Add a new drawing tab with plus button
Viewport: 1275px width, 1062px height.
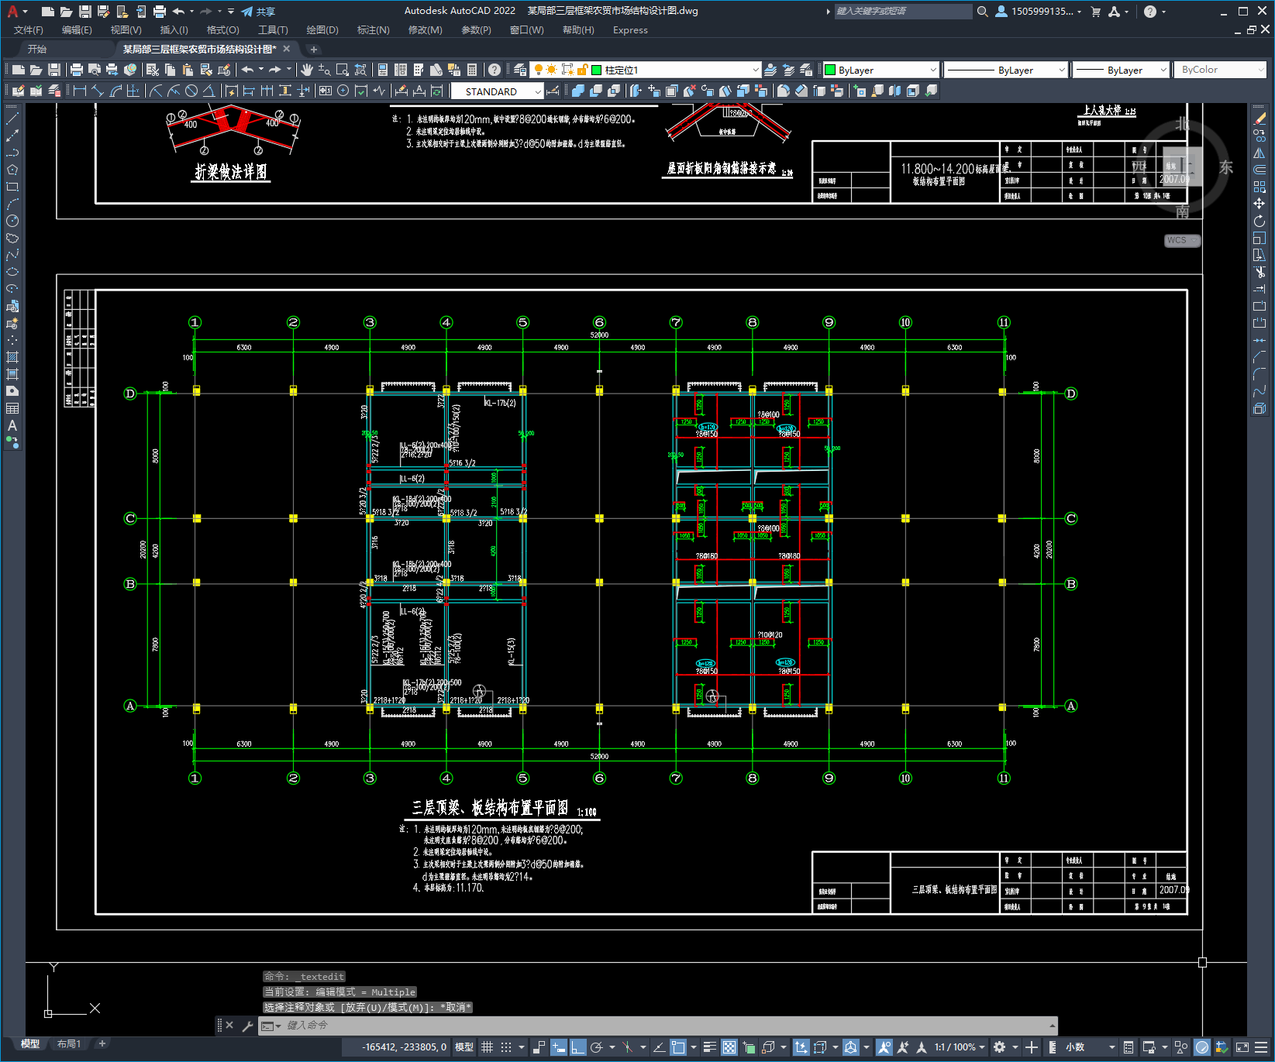point(314,49)
